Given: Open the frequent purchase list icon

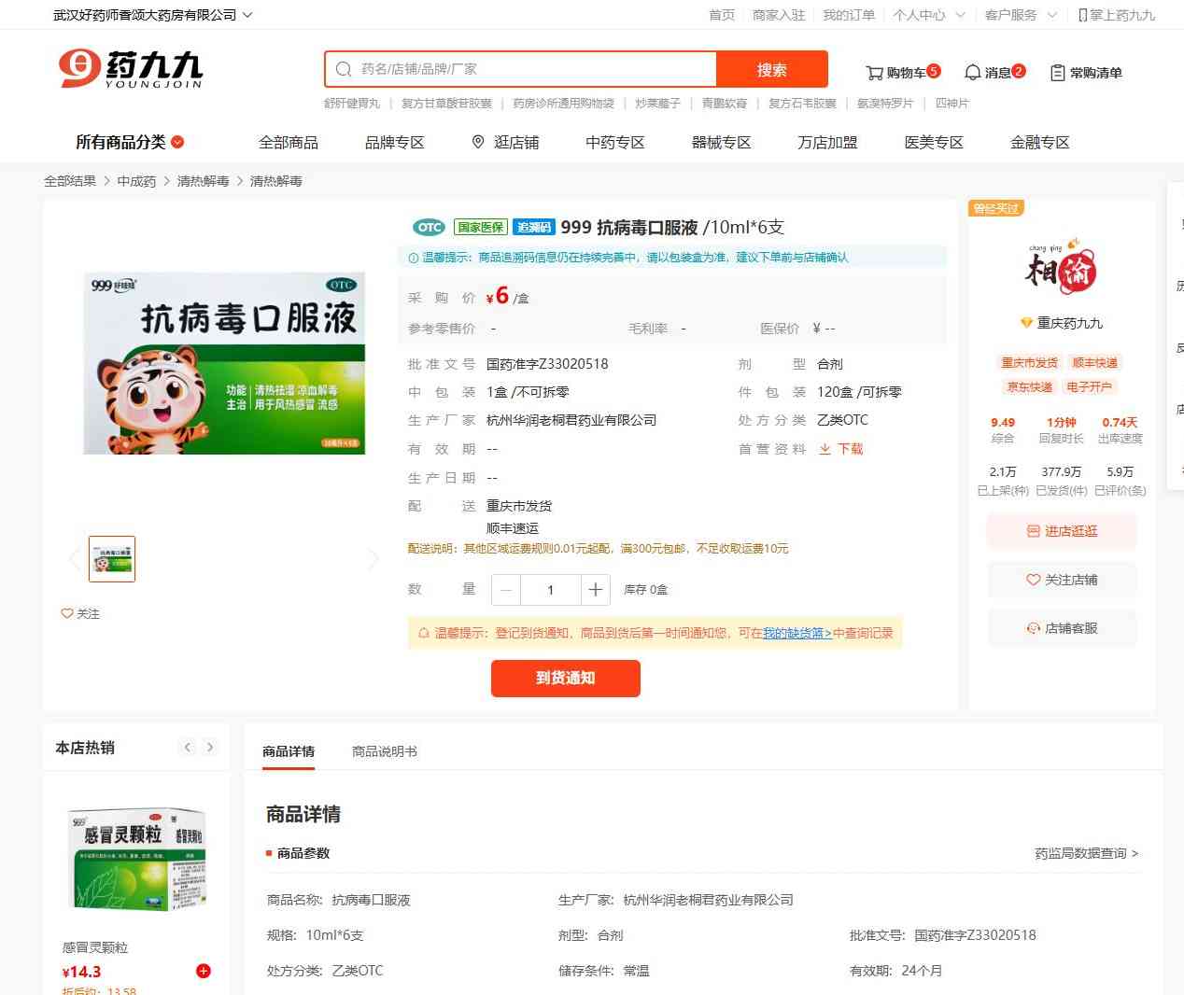Looking at the screenshot, I should pyautogui.click(x=1057, y=73).
